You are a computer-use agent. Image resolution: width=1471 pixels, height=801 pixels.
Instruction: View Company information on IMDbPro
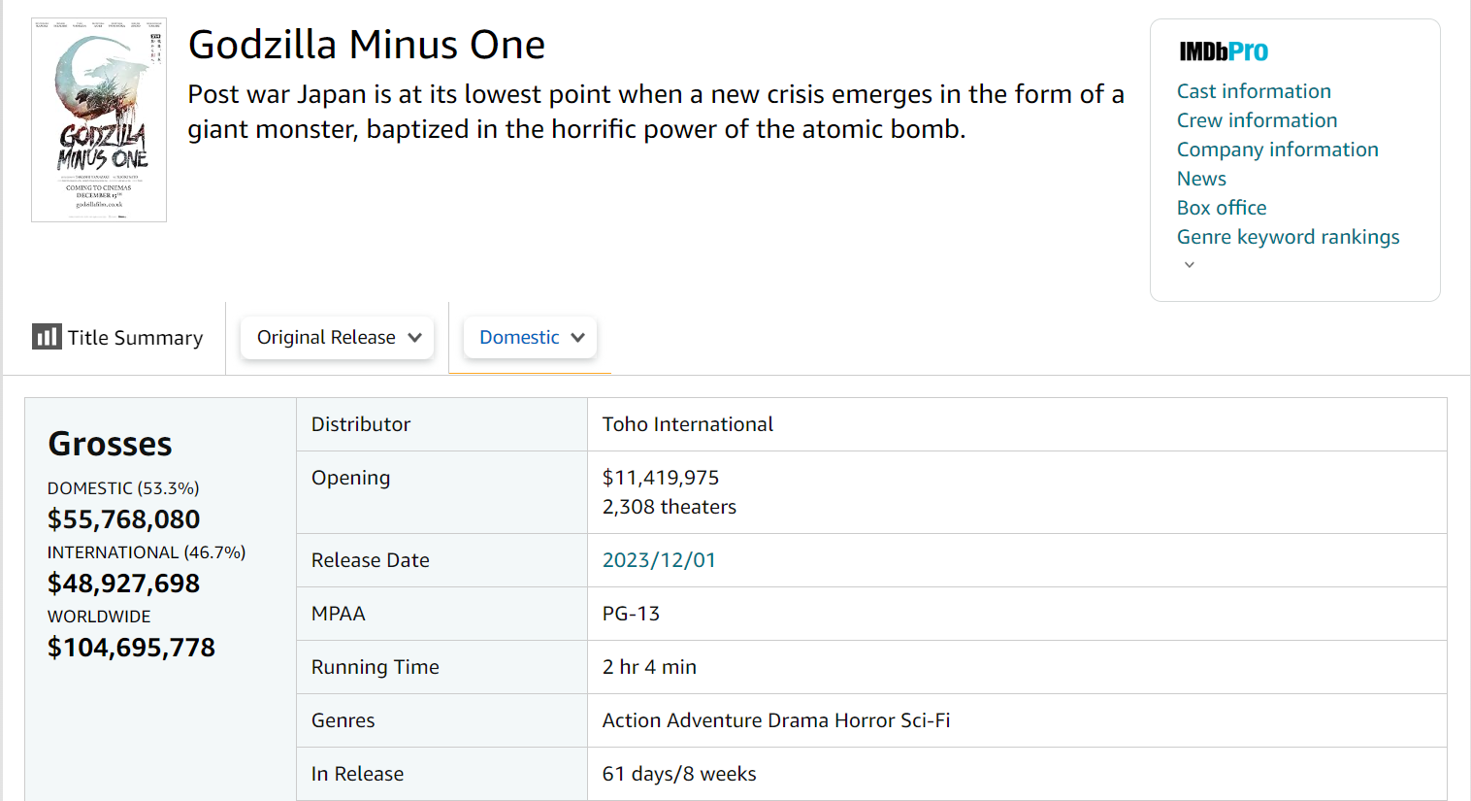point(1277,150)
